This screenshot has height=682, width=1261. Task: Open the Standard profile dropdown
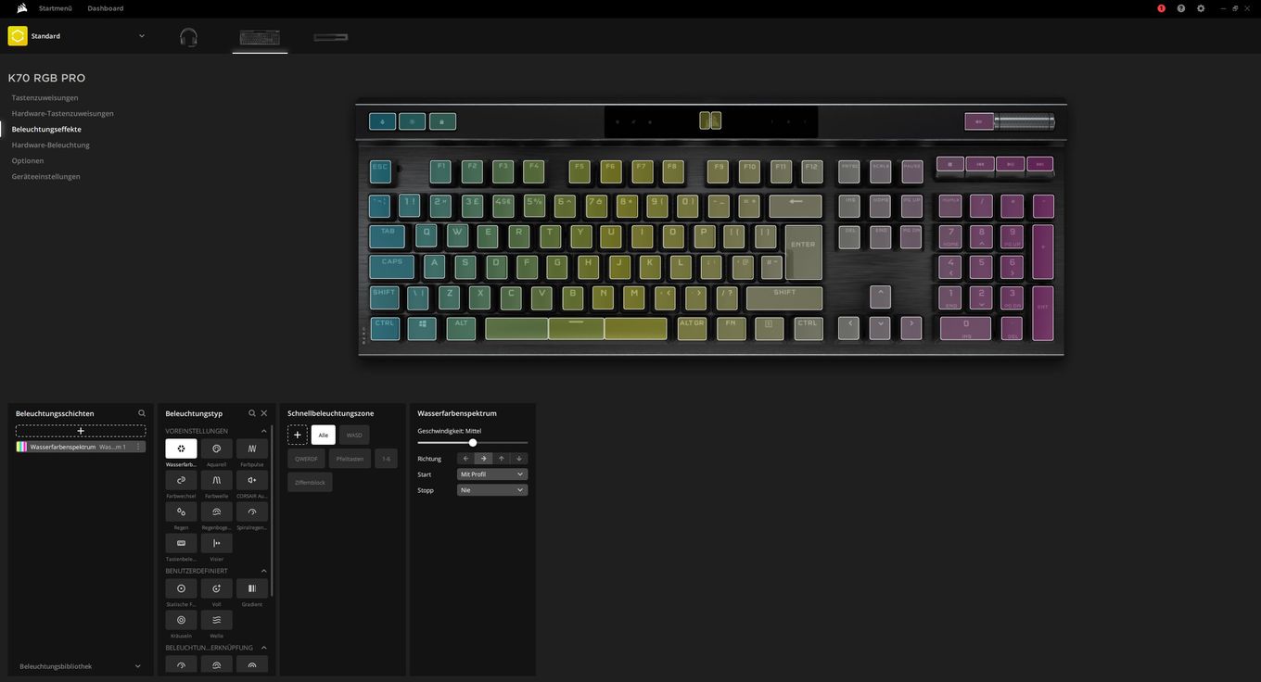[x=142, y=36]
